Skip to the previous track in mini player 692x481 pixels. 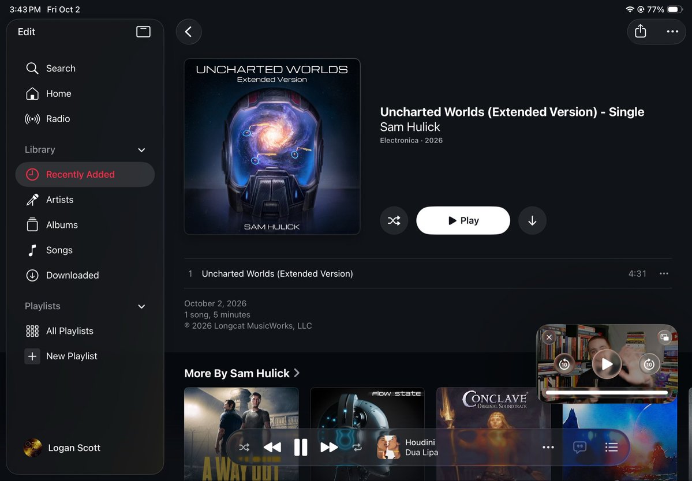pyautogui.click(x=272, y=448)
